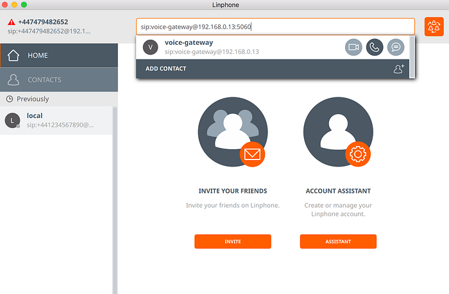
Task: Select ADD CONTACT in the dropdown
Action: (273, 69)
